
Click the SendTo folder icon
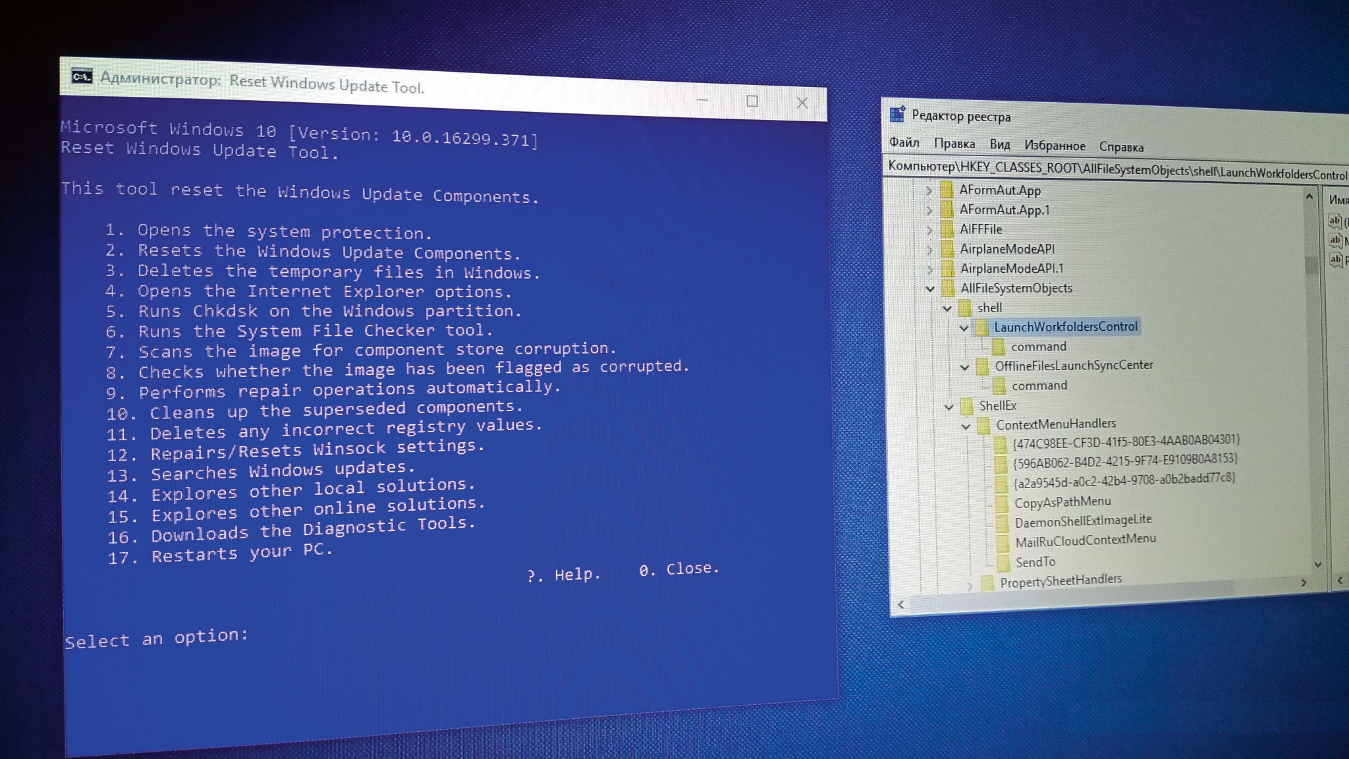click(x=1003, y=562)
